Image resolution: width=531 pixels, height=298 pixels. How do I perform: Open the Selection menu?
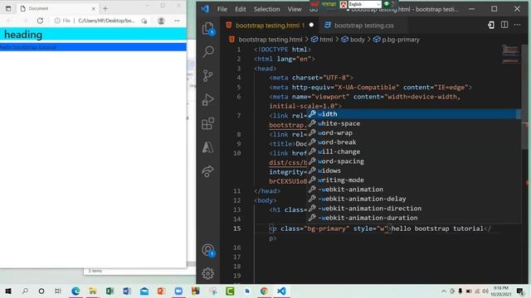click(x=266, y=9)
